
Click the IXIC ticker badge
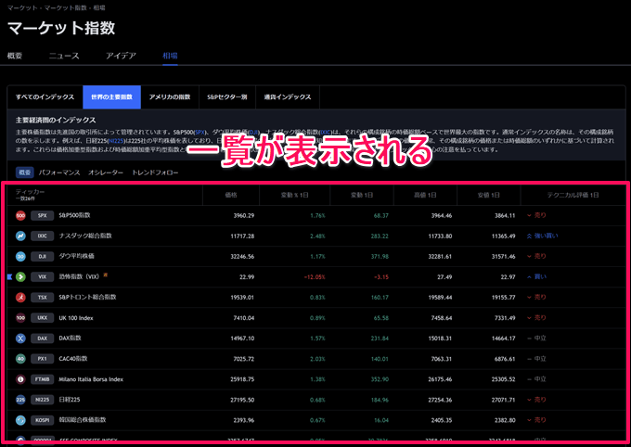pyautogui.click(x=43, y=236)
